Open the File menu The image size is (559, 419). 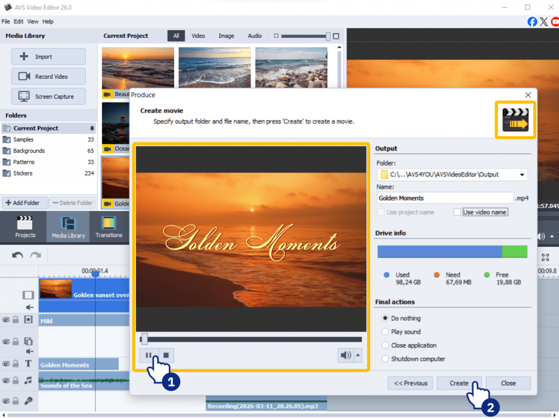pos(5,21)
